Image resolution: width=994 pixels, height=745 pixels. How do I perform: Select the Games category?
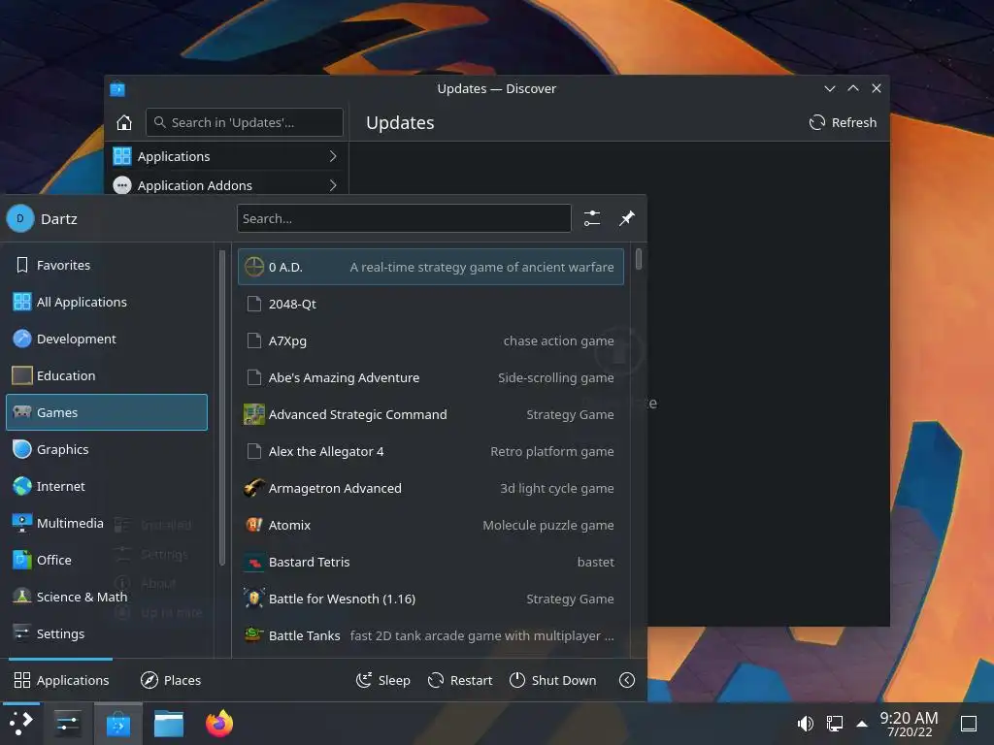pyautogui.click(x=107, y=411)
